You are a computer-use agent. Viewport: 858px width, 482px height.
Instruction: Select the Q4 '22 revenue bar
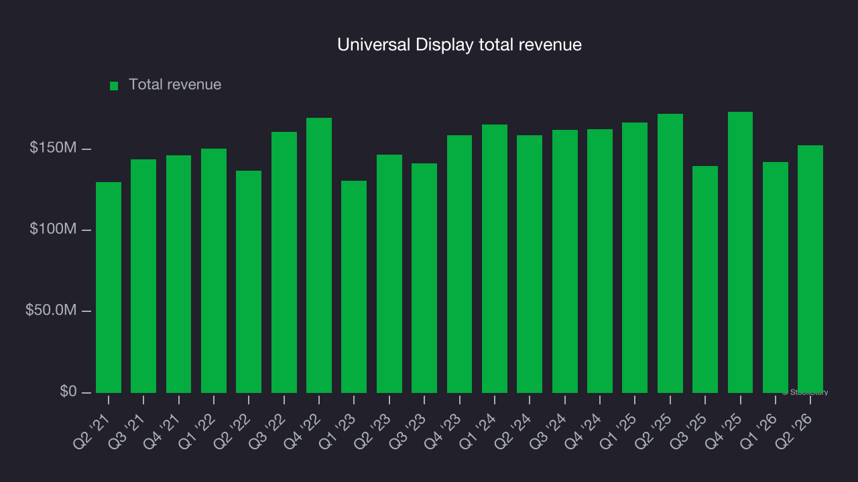319,255
